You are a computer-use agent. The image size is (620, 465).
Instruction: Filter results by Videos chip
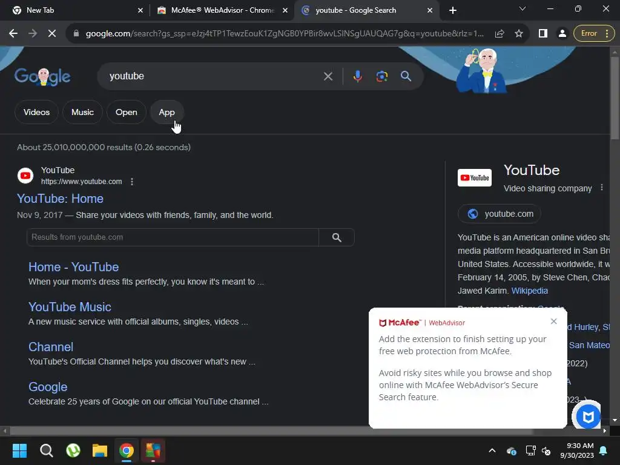[36, 112]
